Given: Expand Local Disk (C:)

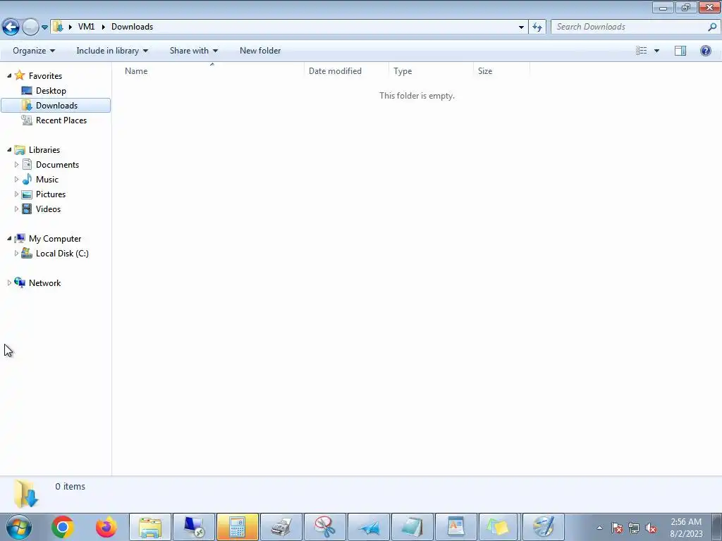Looking at the screenshot, I should tap(17, 254).
